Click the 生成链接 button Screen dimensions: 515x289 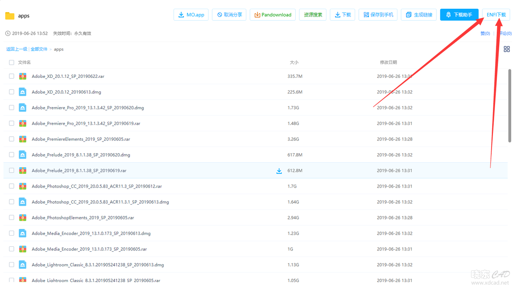pyautogui.click(x=419, y=14)
